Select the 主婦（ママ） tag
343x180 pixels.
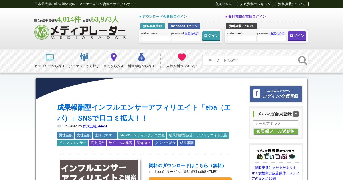105,135
